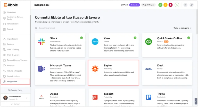198x107 pixels.
Task: Click the 6:07:32 timer display
Action: [124, 5]
